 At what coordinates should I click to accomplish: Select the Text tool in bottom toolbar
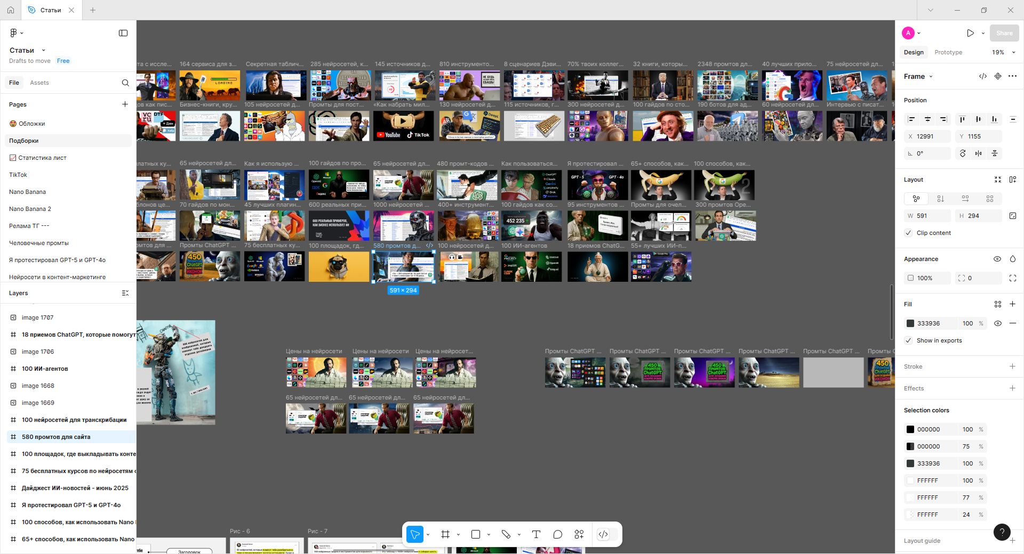pyautogui.click(x=536, y=534)
